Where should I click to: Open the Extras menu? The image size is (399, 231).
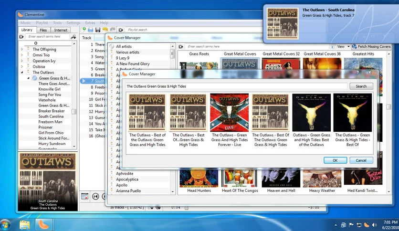point(90,22)
